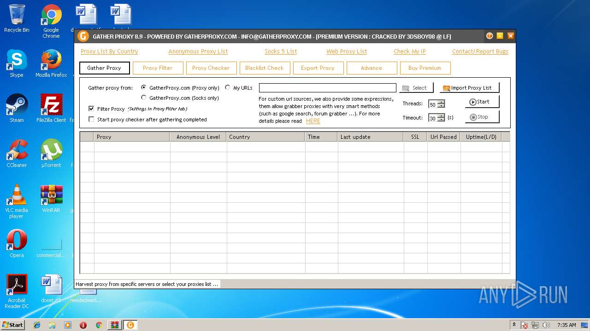Screen dimensions: 590x331
Task: Click the Start gathering button
Action: click(482, 102)
